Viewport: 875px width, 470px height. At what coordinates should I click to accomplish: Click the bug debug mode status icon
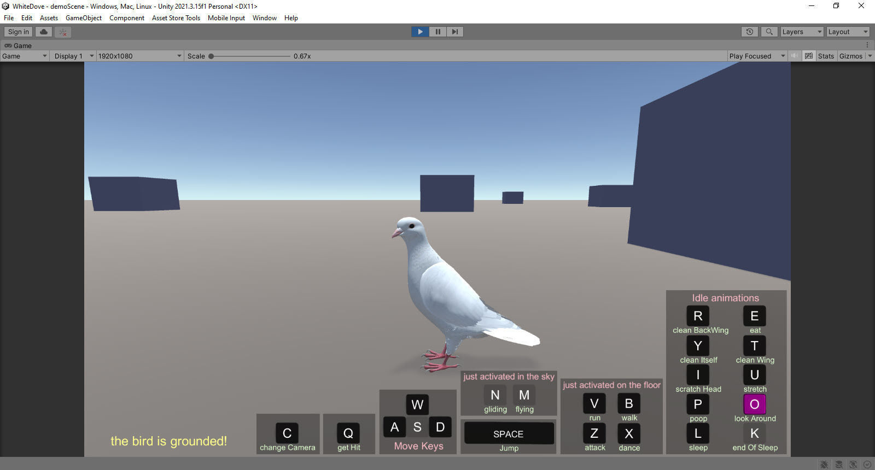(x=824, y=465)
